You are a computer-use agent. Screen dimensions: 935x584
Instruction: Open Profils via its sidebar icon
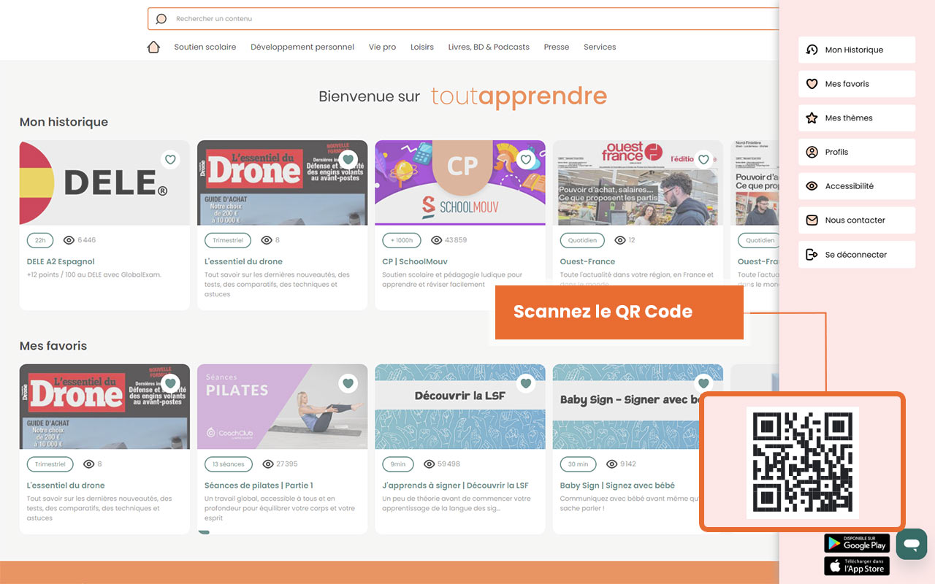812,152
